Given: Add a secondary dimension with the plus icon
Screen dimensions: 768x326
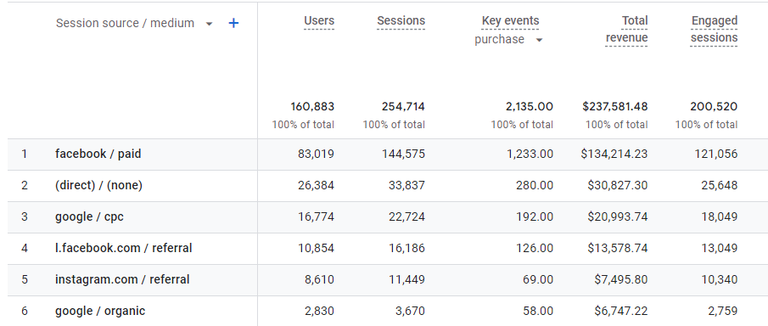Looking at the screenshot, I should click(233, 23).
